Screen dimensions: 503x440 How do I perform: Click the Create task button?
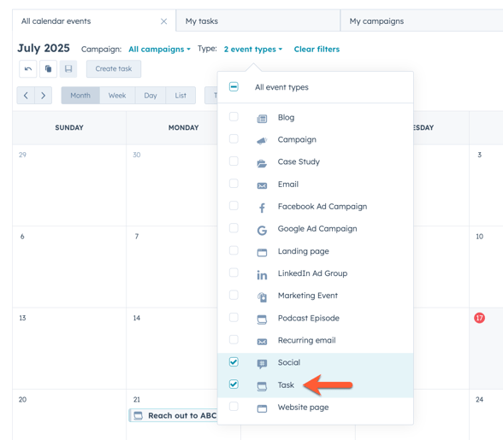click(x=114, y=69)
